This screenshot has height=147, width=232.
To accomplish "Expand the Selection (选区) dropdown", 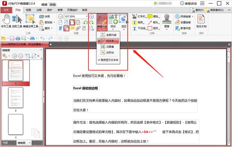I will click(x=124, y=29).
